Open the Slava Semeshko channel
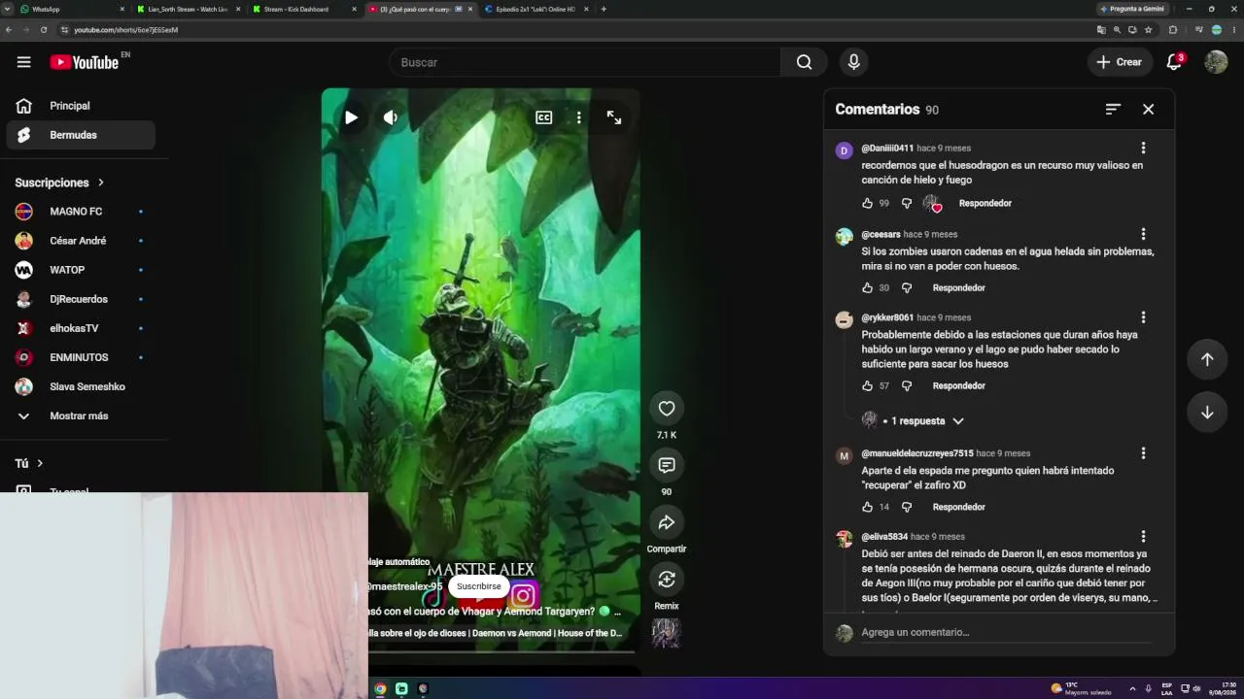The image size is (1244, 699). click(x=81, y=386)
